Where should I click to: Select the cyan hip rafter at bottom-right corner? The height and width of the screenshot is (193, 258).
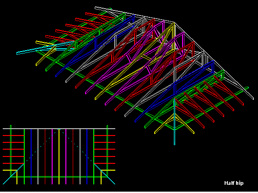pyautogui.click(x=104, y=174)
